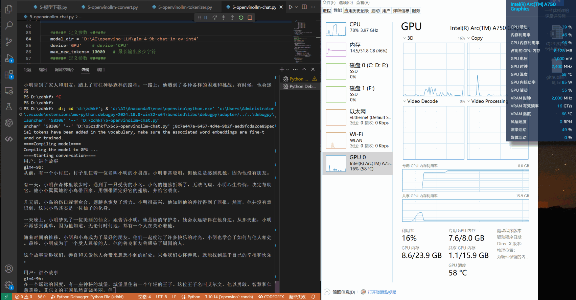Open the Video Decode graph dropdown
The height and width of the screenshot is (300, 576).
tap(405, 101)
